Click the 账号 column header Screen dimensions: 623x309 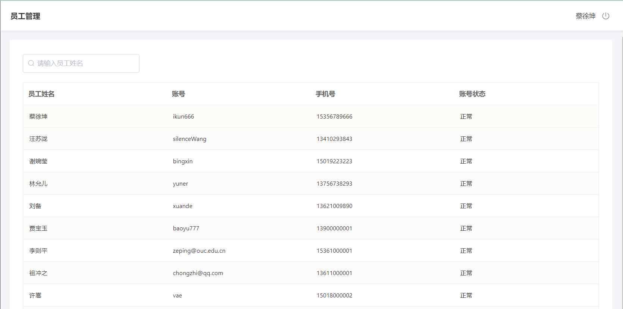click(179, 94)
